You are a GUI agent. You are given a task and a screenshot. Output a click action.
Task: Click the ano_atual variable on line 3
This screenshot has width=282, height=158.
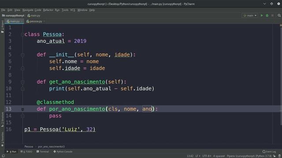point(51,41)
